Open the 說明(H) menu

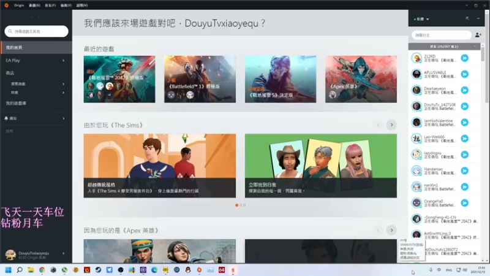pyautogui.click(x=82, y=6)
